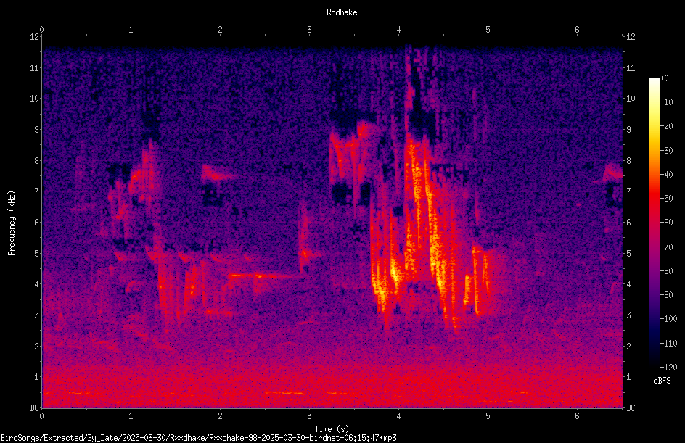Click the 0 tick on top time axis
Screen dimensions: 685x443
click(x=41, y=30)
